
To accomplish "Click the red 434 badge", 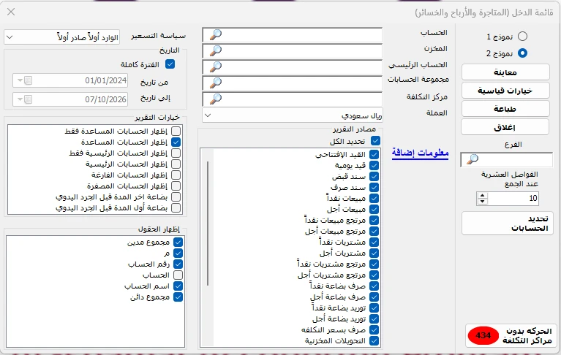I will 483,335.
